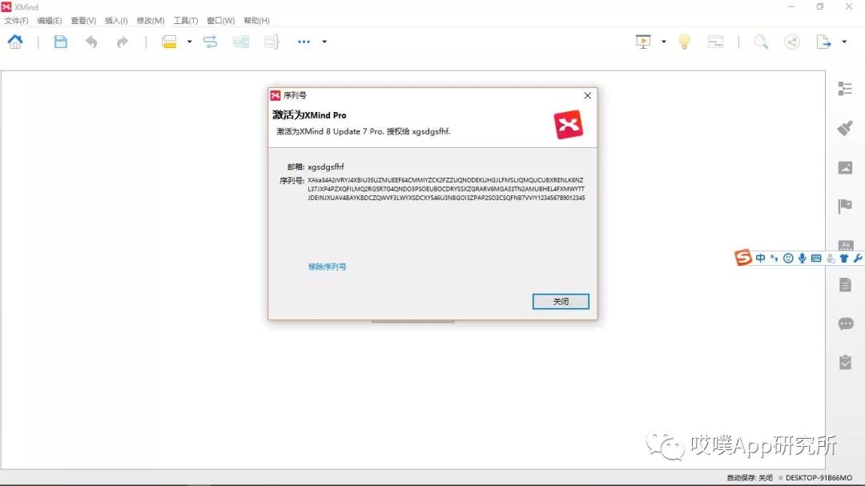Screen dimensions: 865x486
Task: Search with the magnifier icon
Action: pos(762,42)
